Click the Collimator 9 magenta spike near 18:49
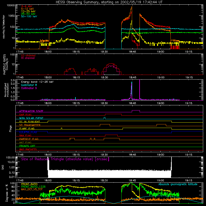 140,89
